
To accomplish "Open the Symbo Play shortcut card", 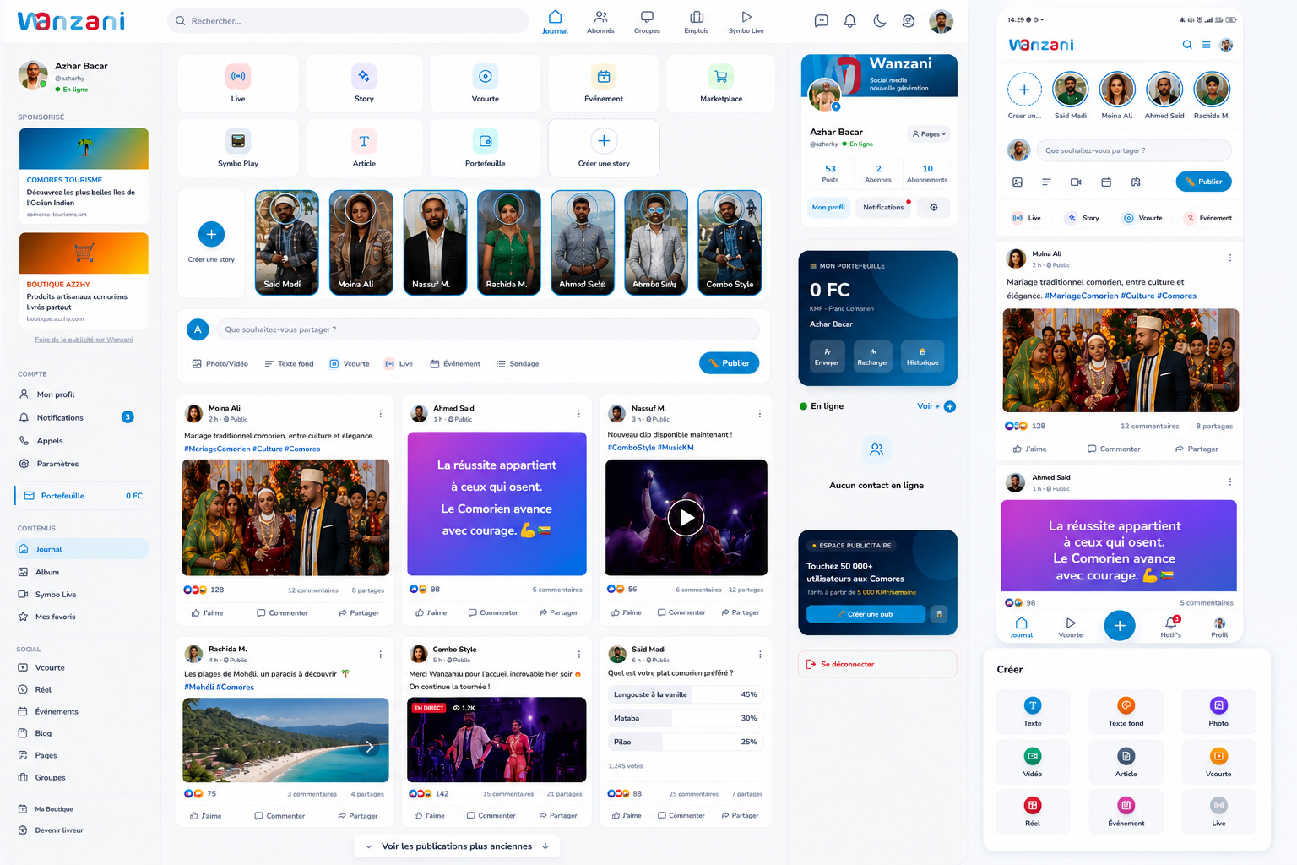I will coord(238,148).
